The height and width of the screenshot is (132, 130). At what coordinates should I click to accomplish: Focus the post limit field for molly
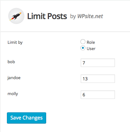click(98, 94)
